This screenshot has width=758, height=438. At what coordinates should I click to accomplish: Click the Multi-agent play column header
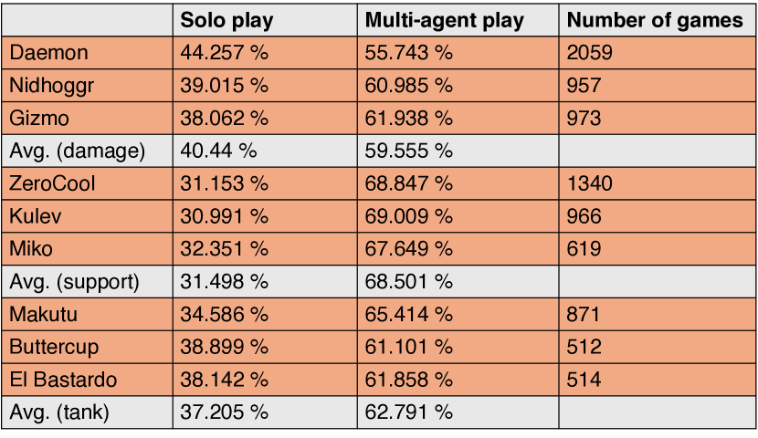444,20
